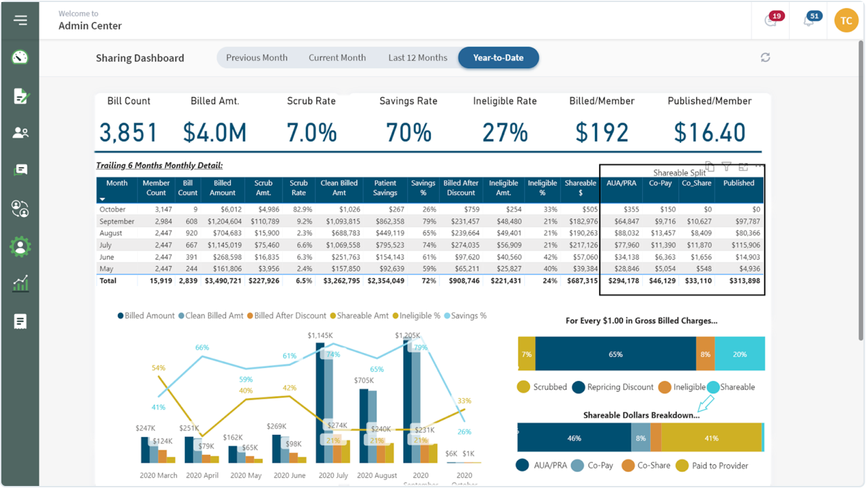Image resolution: width=866 pixels, height=488 pixels.
Task: Click the 20% shareable bar segment
Action: point(739,354)
